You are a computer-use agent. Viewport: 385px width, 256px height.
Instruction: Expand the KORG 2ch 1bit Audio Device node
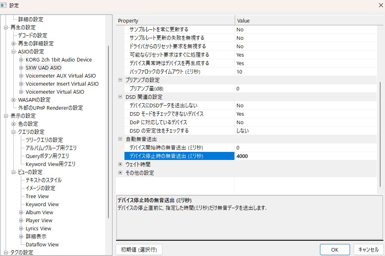tap(21, 60)
